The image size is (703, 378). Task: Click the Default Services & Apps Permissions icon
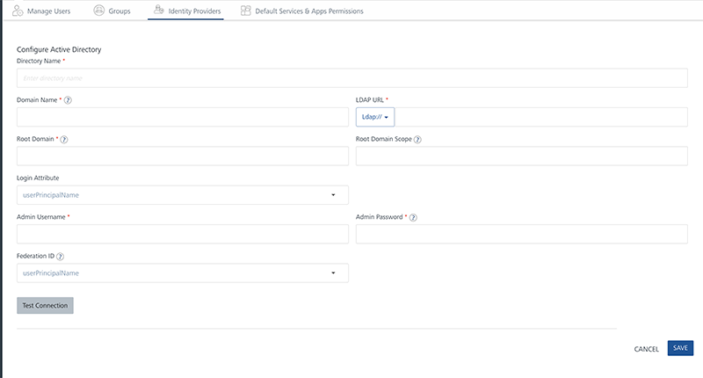pos(245,11)
